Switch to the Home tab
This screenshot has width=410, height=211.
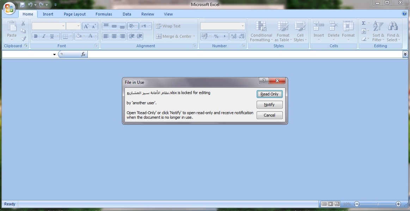pyautogui.click(x=28, y=14)
